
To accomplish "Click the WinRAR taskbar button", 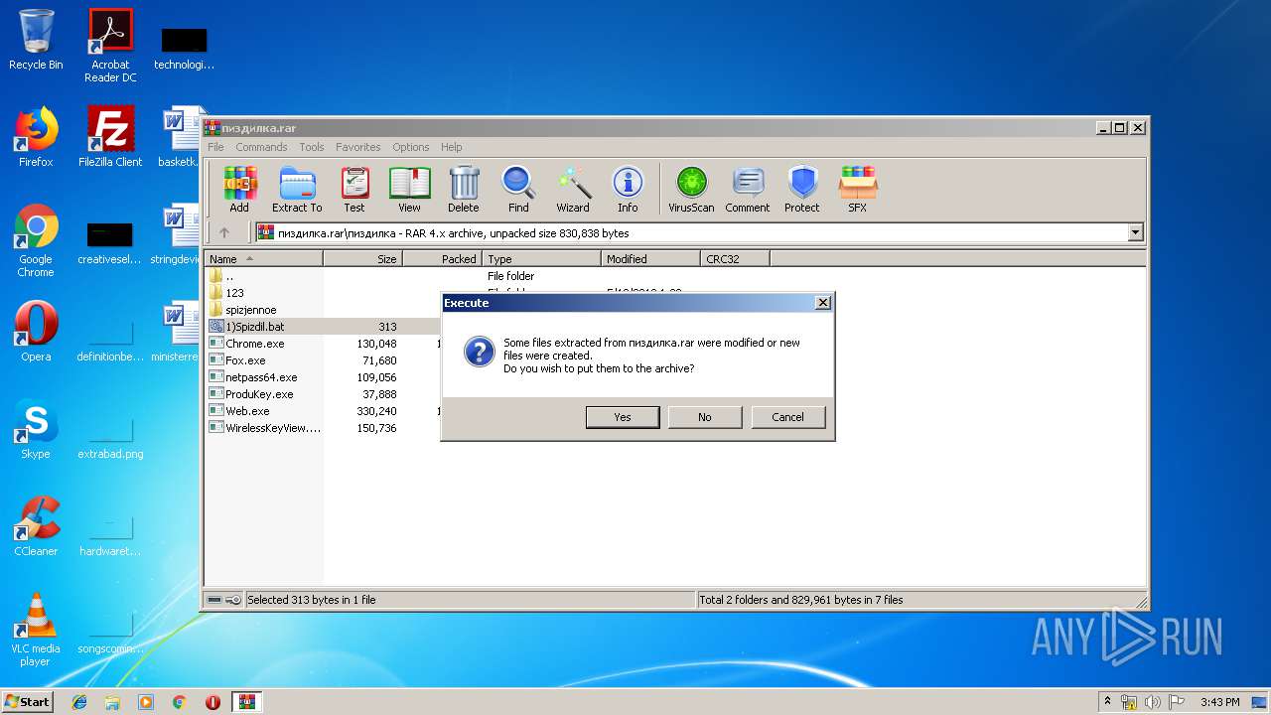I will (x=246, y=702).
